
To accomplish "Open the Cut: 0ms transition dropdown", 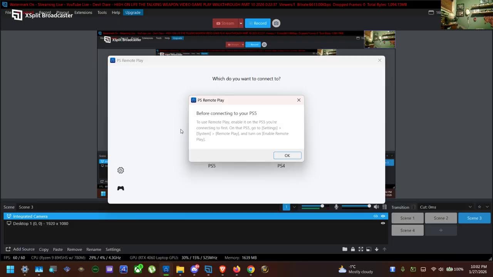I will point(446,207).
